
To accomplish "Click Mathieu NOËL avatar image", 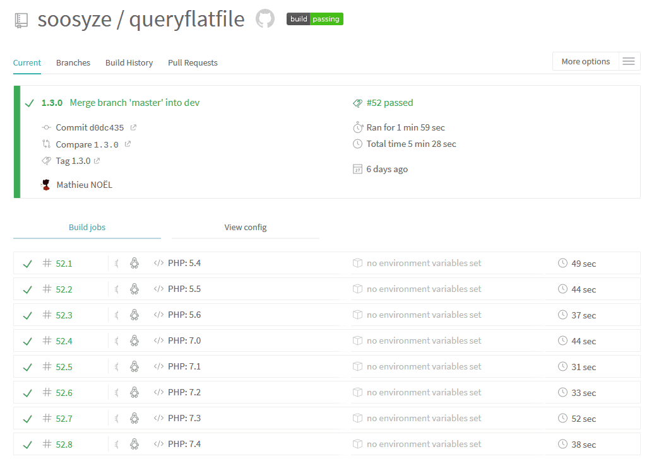I will pyautogui.click(x=45, y=185).
